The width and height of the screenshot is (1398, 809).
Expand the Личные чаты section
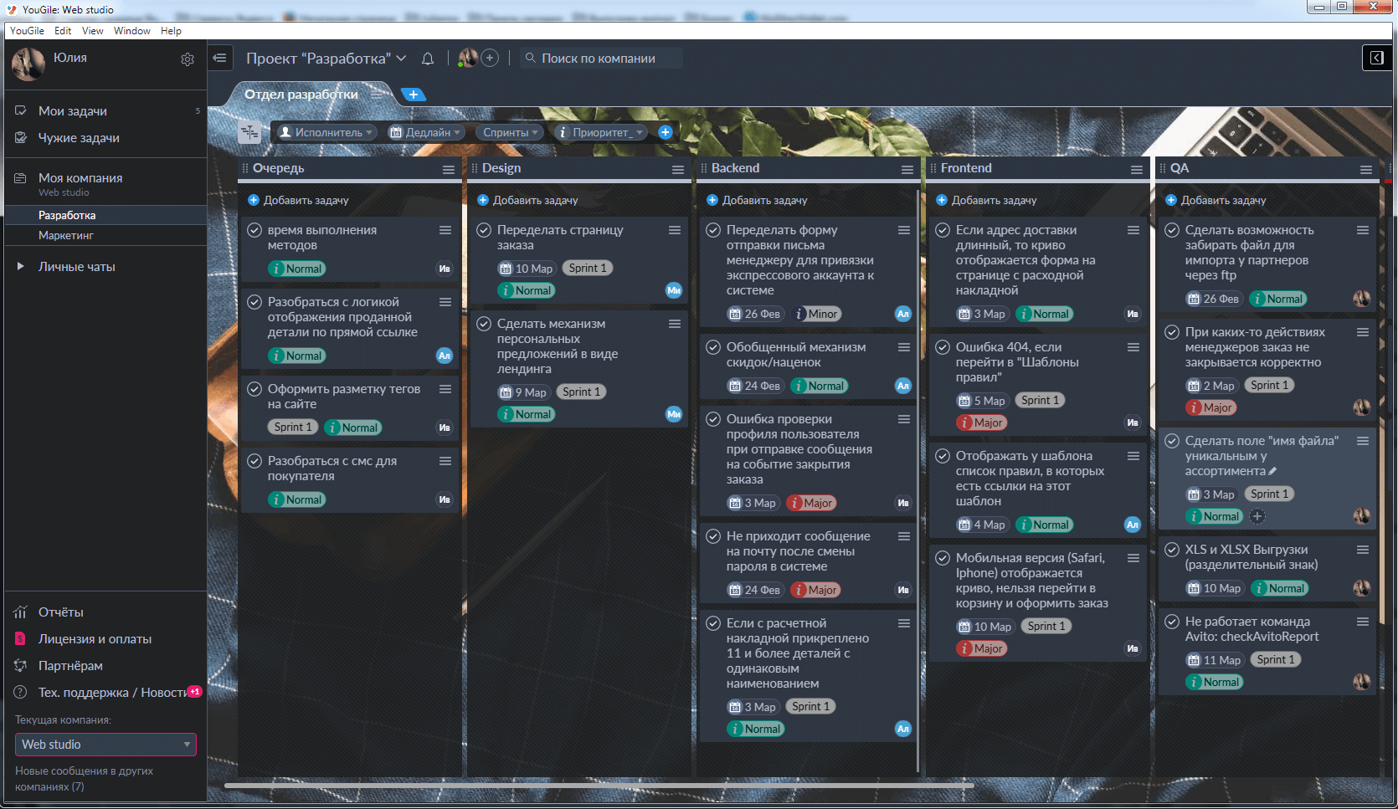click(21, 267)
